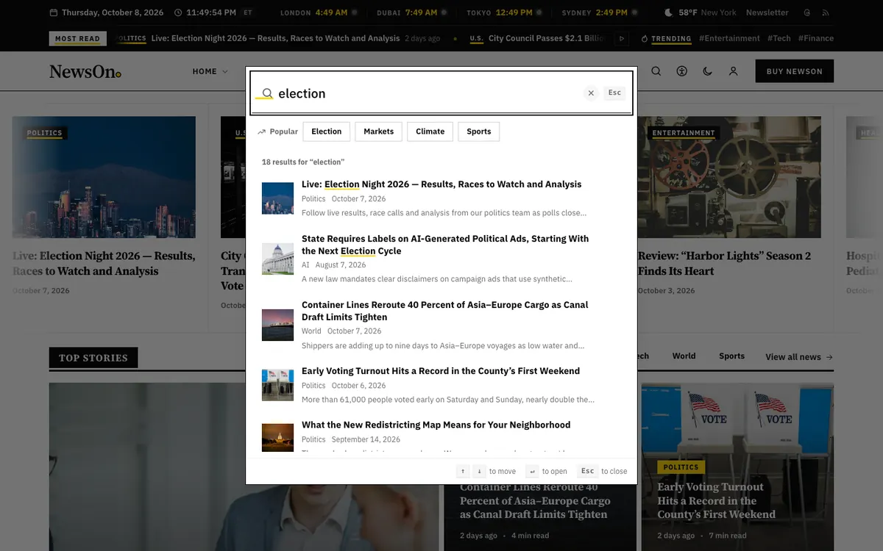Image resolution: width=883 pixels, height=551 pixels.
Task: Click the weather moon icon next to 58°F
Action: coord(669,12)
